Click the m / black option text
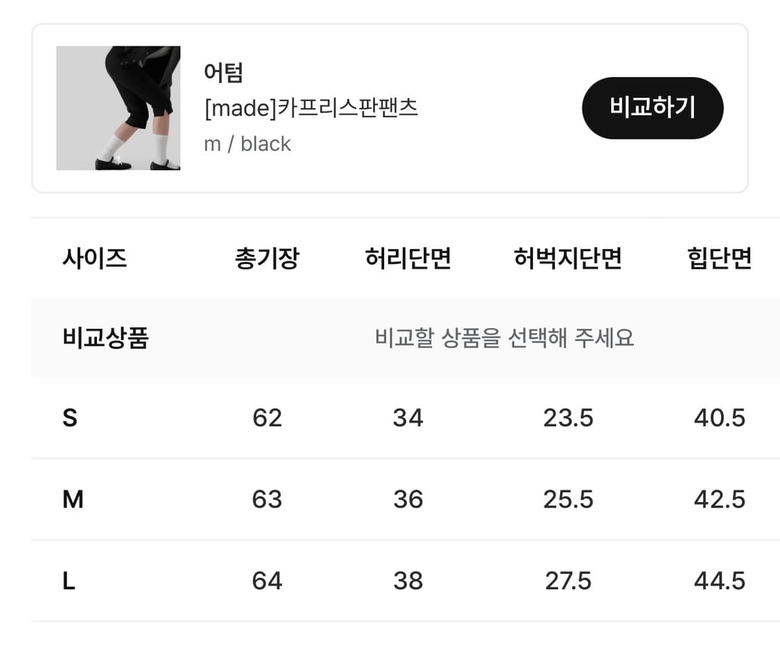The height and width of the screenshot is (649, 780). point(247,144)
